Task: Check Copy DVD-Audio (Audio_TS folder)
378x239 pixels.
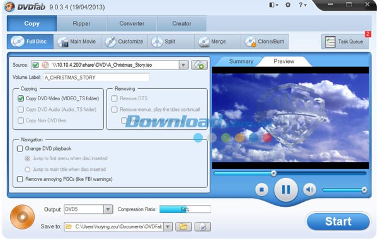Action: point(21,110)
